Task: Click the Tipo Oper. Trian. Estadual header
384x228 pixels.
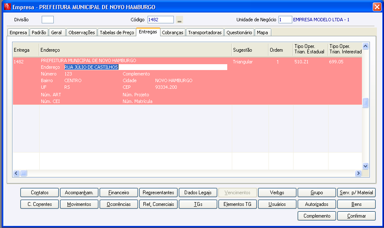Action: coord(310,49)
